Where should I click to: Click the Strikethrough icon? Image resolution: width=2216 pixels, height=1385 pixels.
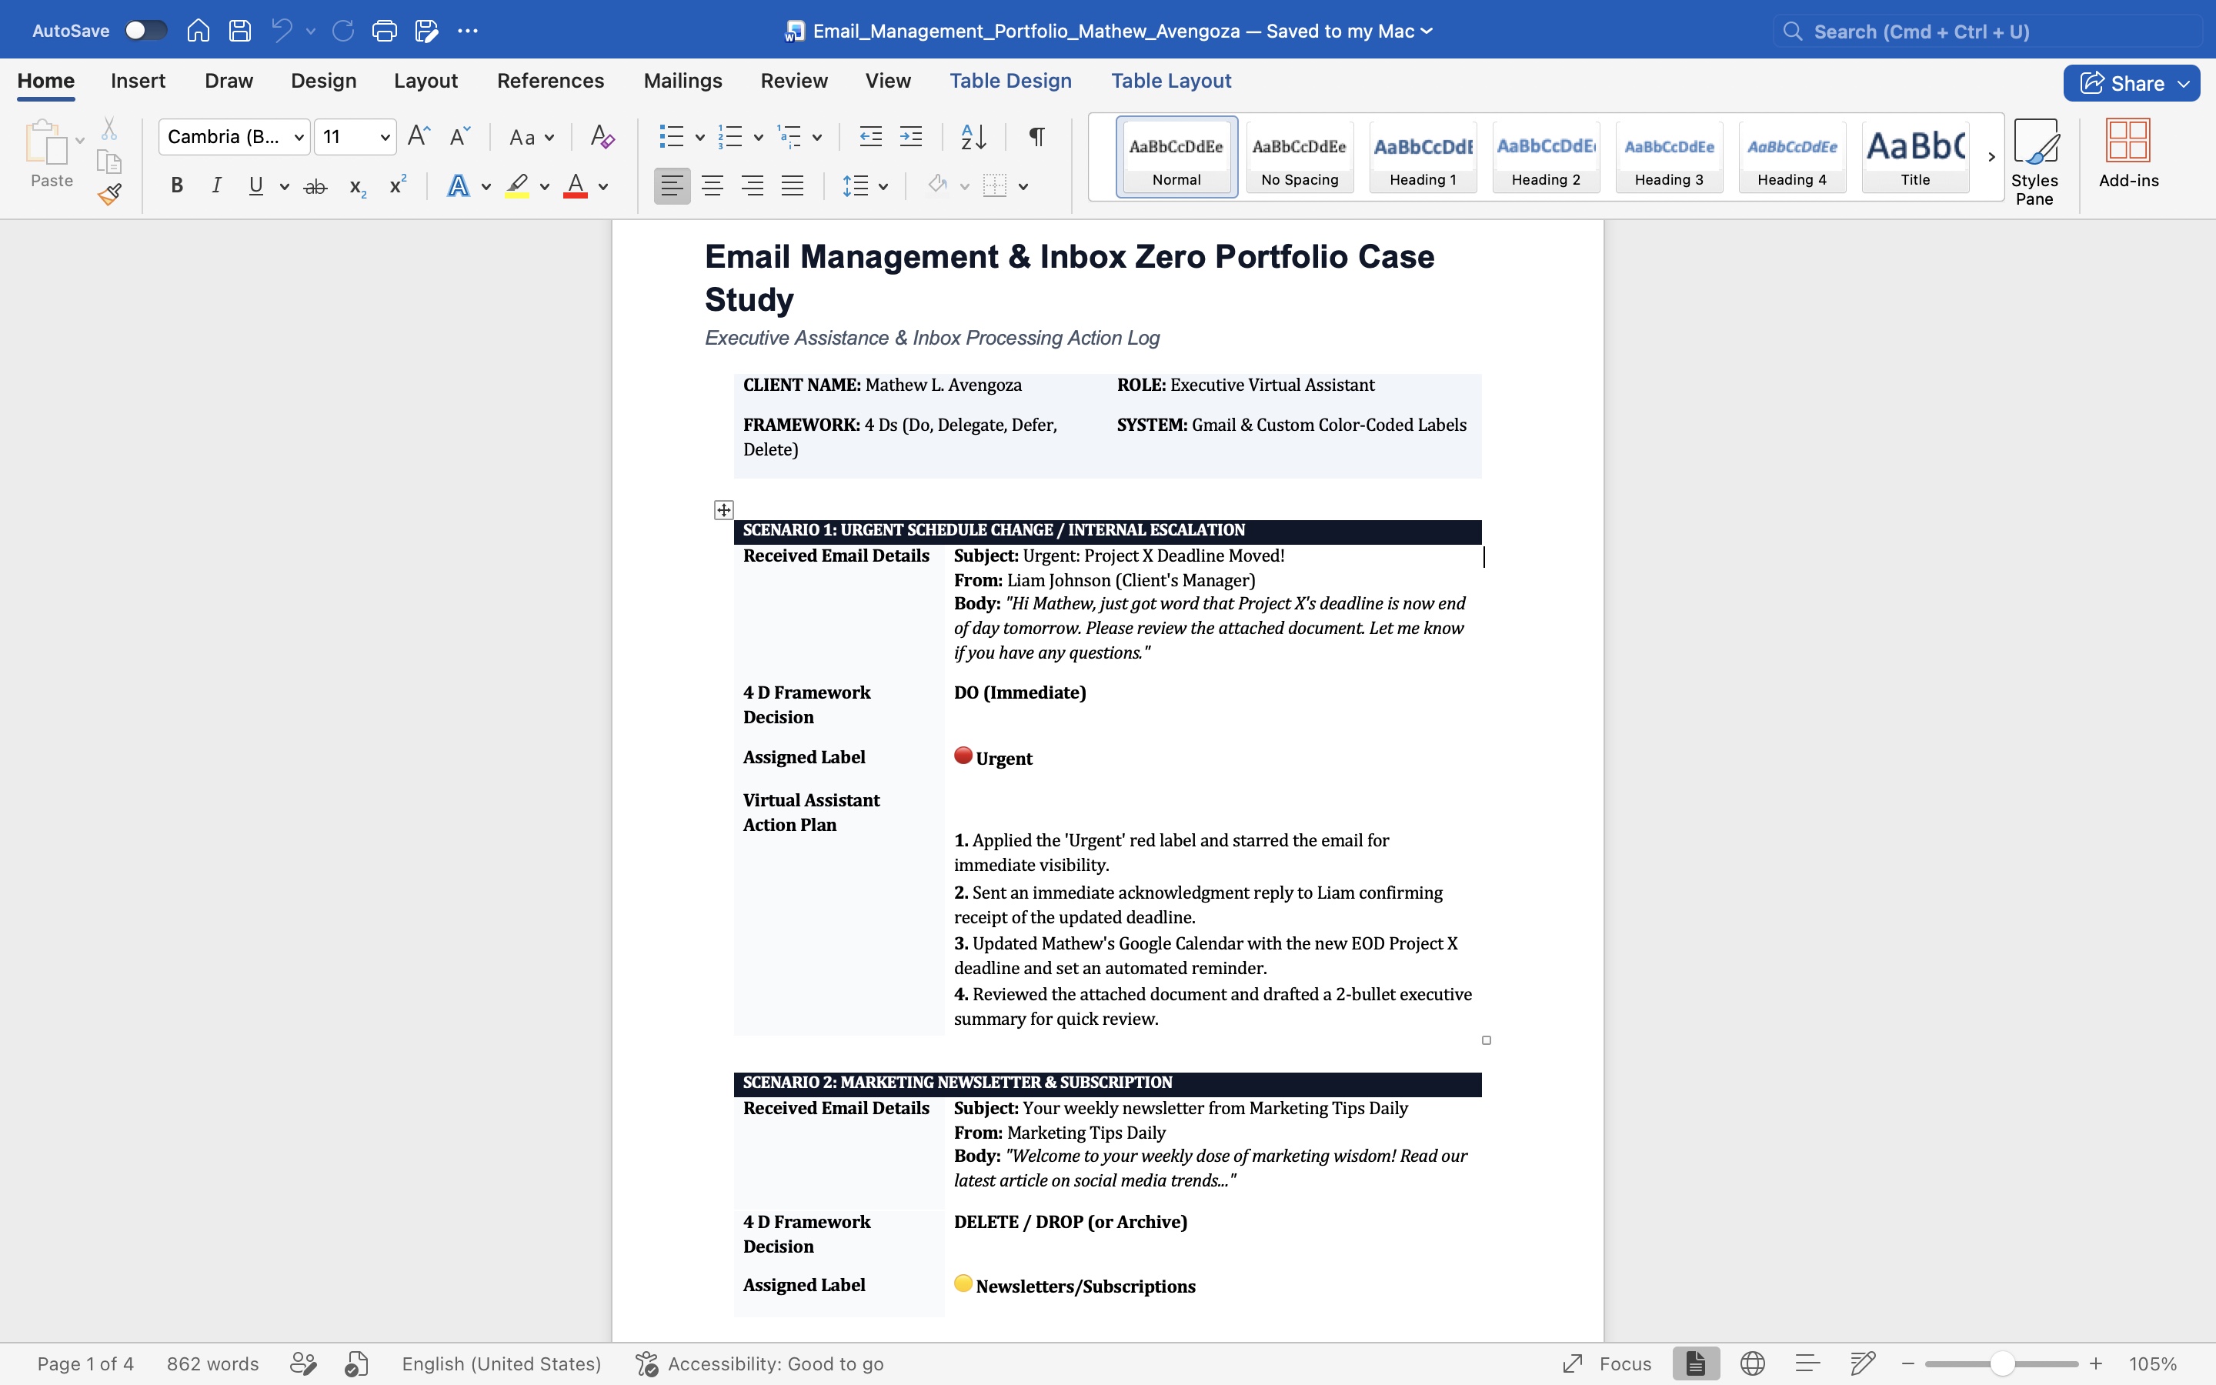(315, 187)
